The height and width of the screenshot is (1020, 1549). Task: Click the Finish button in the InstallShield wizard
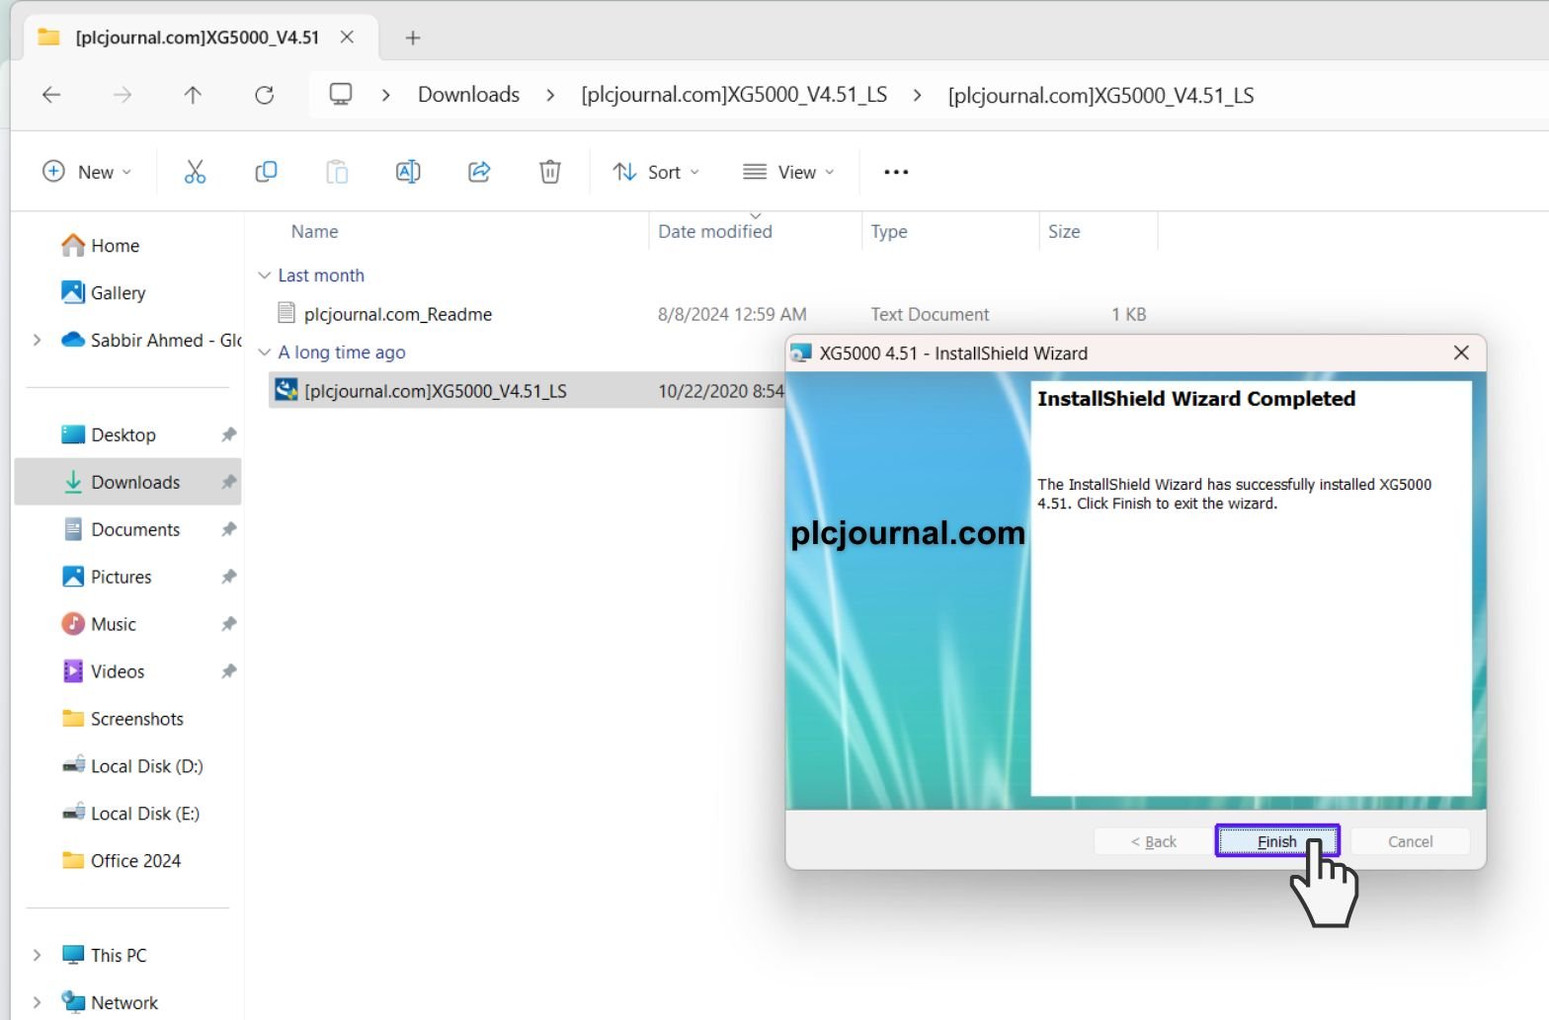[1277, 841]
